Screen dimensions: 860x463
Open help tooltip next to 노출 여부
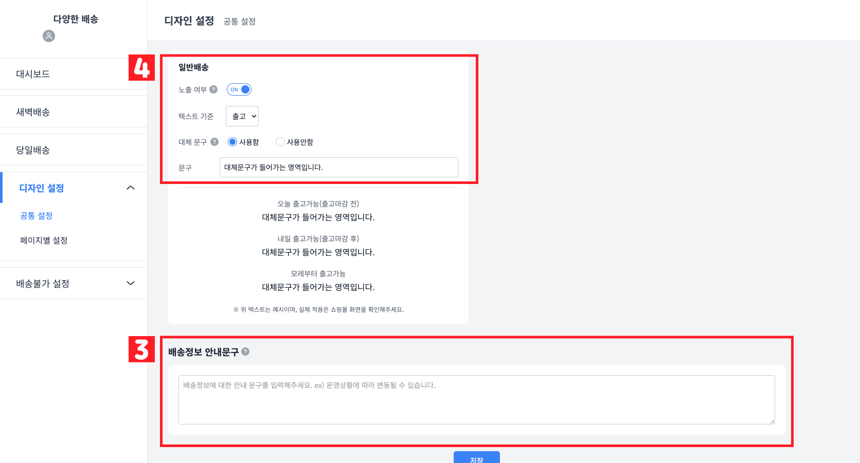(213, 89)
